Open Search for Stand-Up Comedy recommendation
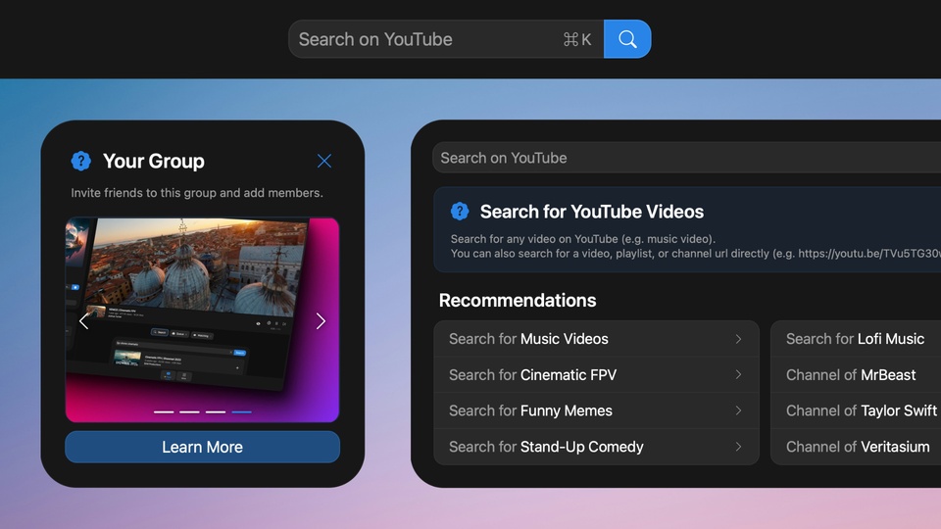Viewport: 941px width, 529px height. click(x=596, y=447)
